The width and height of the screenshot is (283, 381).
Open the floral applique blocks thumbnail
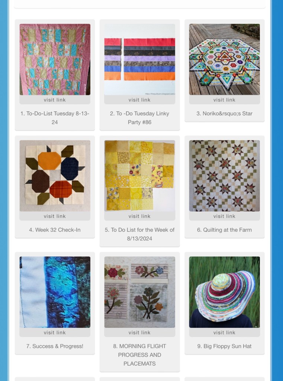click(139, 292)
